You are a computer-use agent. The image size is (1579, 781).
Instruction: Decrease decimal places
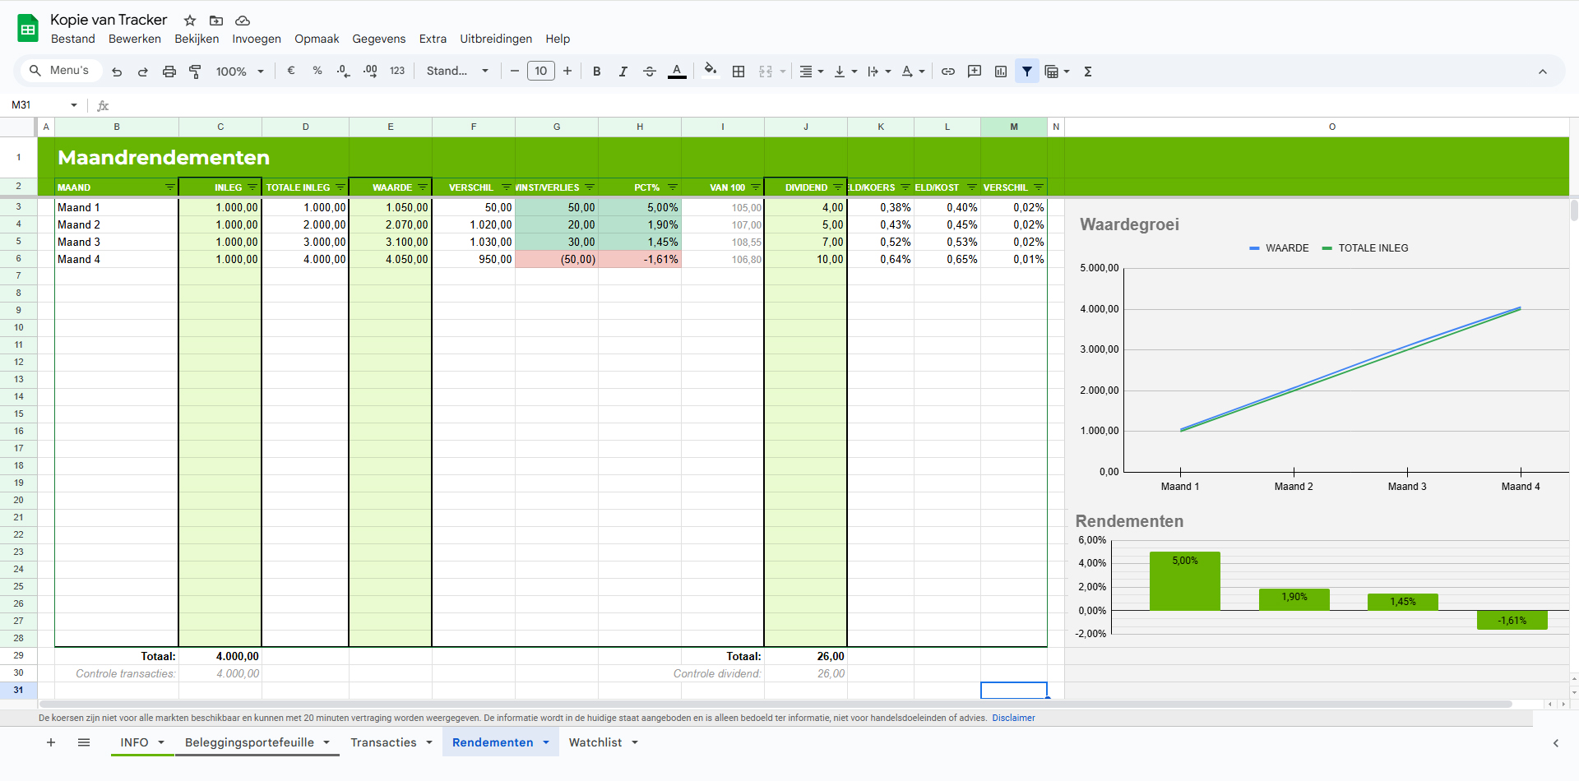click(x=344, y=72)
